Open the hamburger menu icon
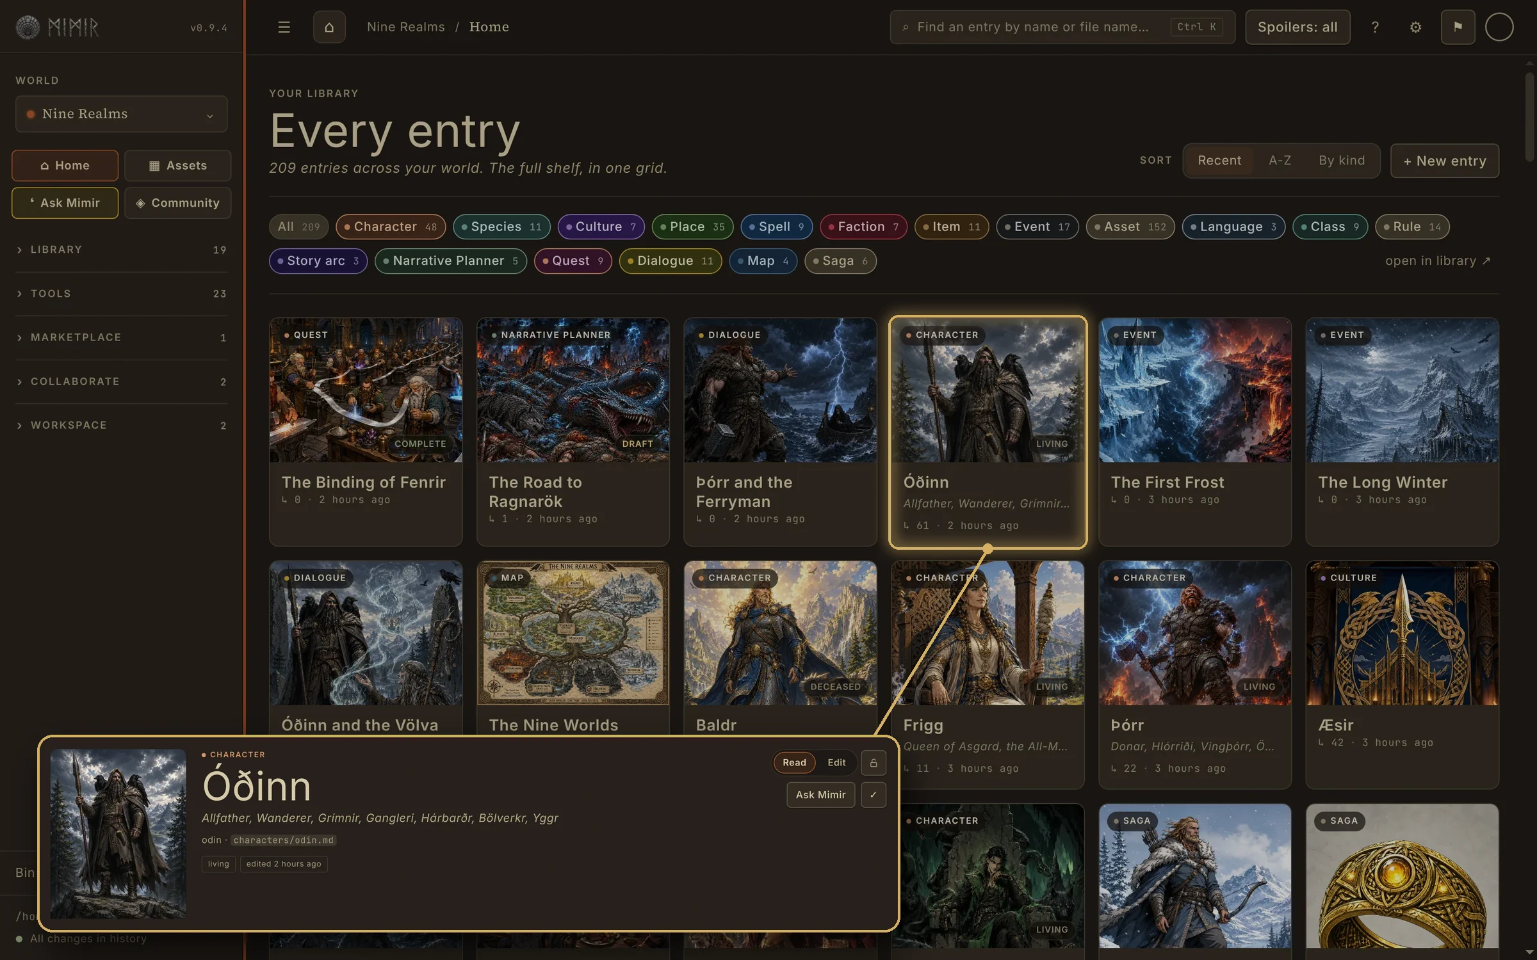This screenshot has width=1537, height=960. (284, 27)
